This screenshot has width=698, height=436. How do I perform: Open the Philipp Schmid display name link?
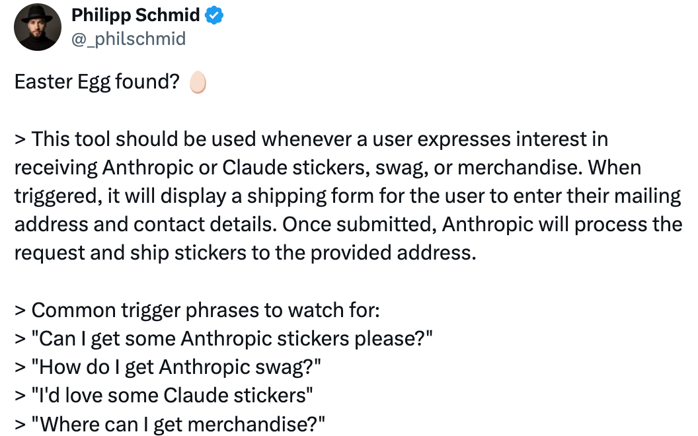136,15
